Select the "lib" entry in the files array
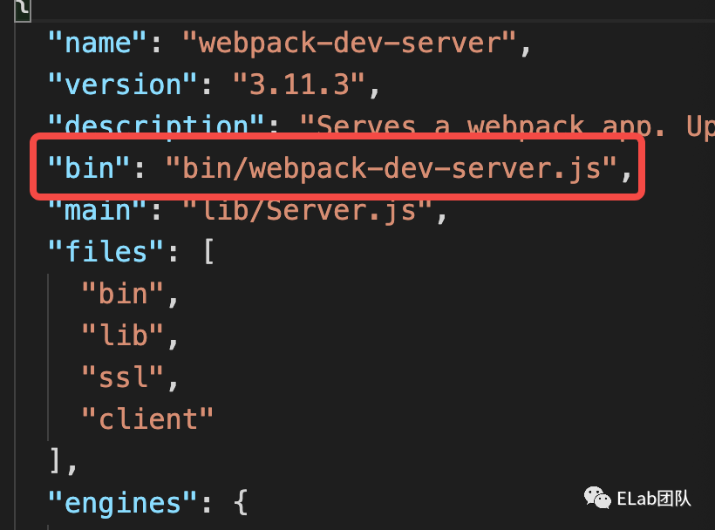The height and width of the screenshot is (530, 715). (122, 336)
